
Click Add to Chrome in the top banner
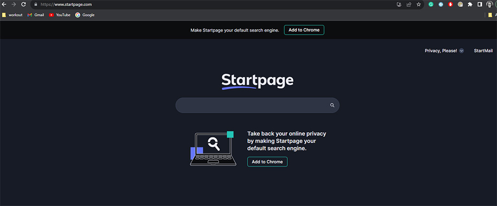pos(304,30)
